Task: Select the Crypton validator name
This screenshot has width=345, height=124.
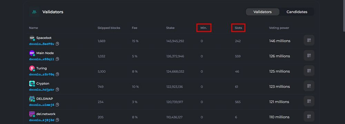Action: (x=43, y=84)
